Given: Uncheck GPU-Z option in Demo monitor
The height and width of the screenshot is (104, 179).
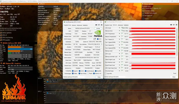Looking at the screenshot, I should (1, 35).
